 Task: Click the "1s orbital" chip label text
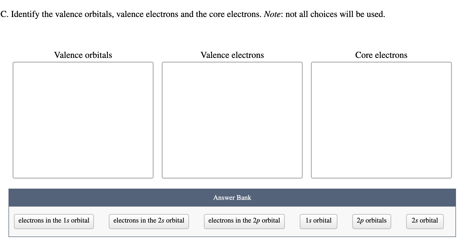pos(318,220)
